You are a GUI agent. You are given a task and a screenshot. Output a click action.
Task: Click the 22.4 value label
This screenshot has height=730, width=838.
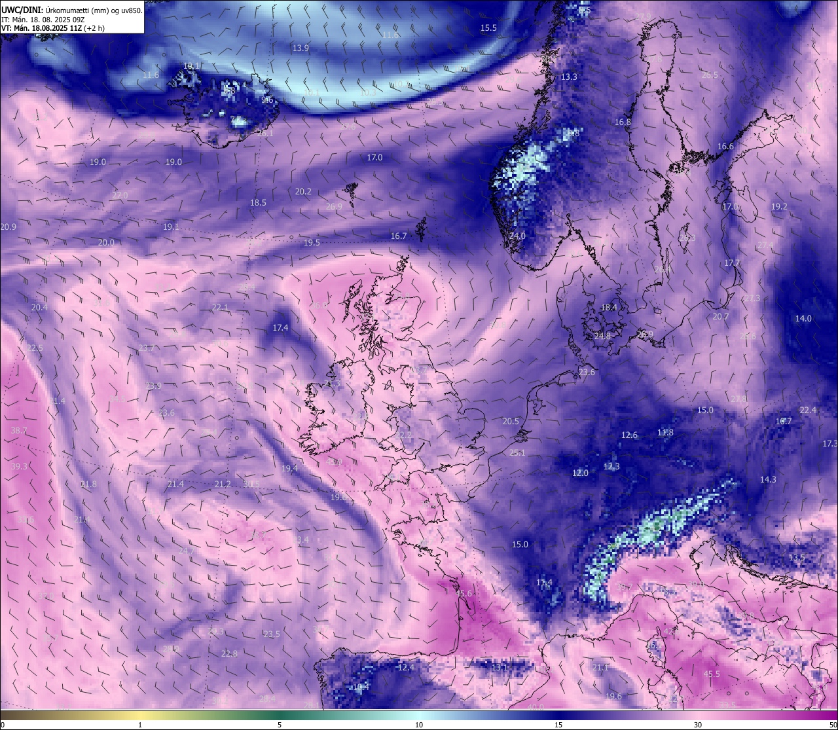[x=808, y=411]
